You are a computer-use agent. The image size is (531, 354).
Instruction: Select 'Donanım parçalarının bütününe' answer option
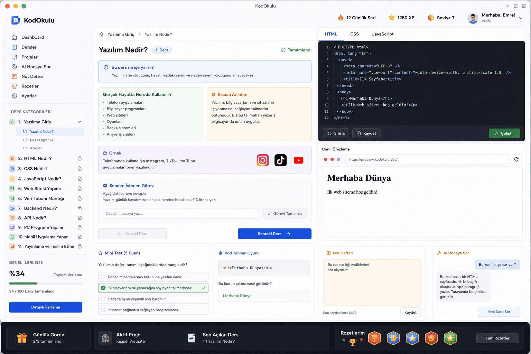[153, 277]
